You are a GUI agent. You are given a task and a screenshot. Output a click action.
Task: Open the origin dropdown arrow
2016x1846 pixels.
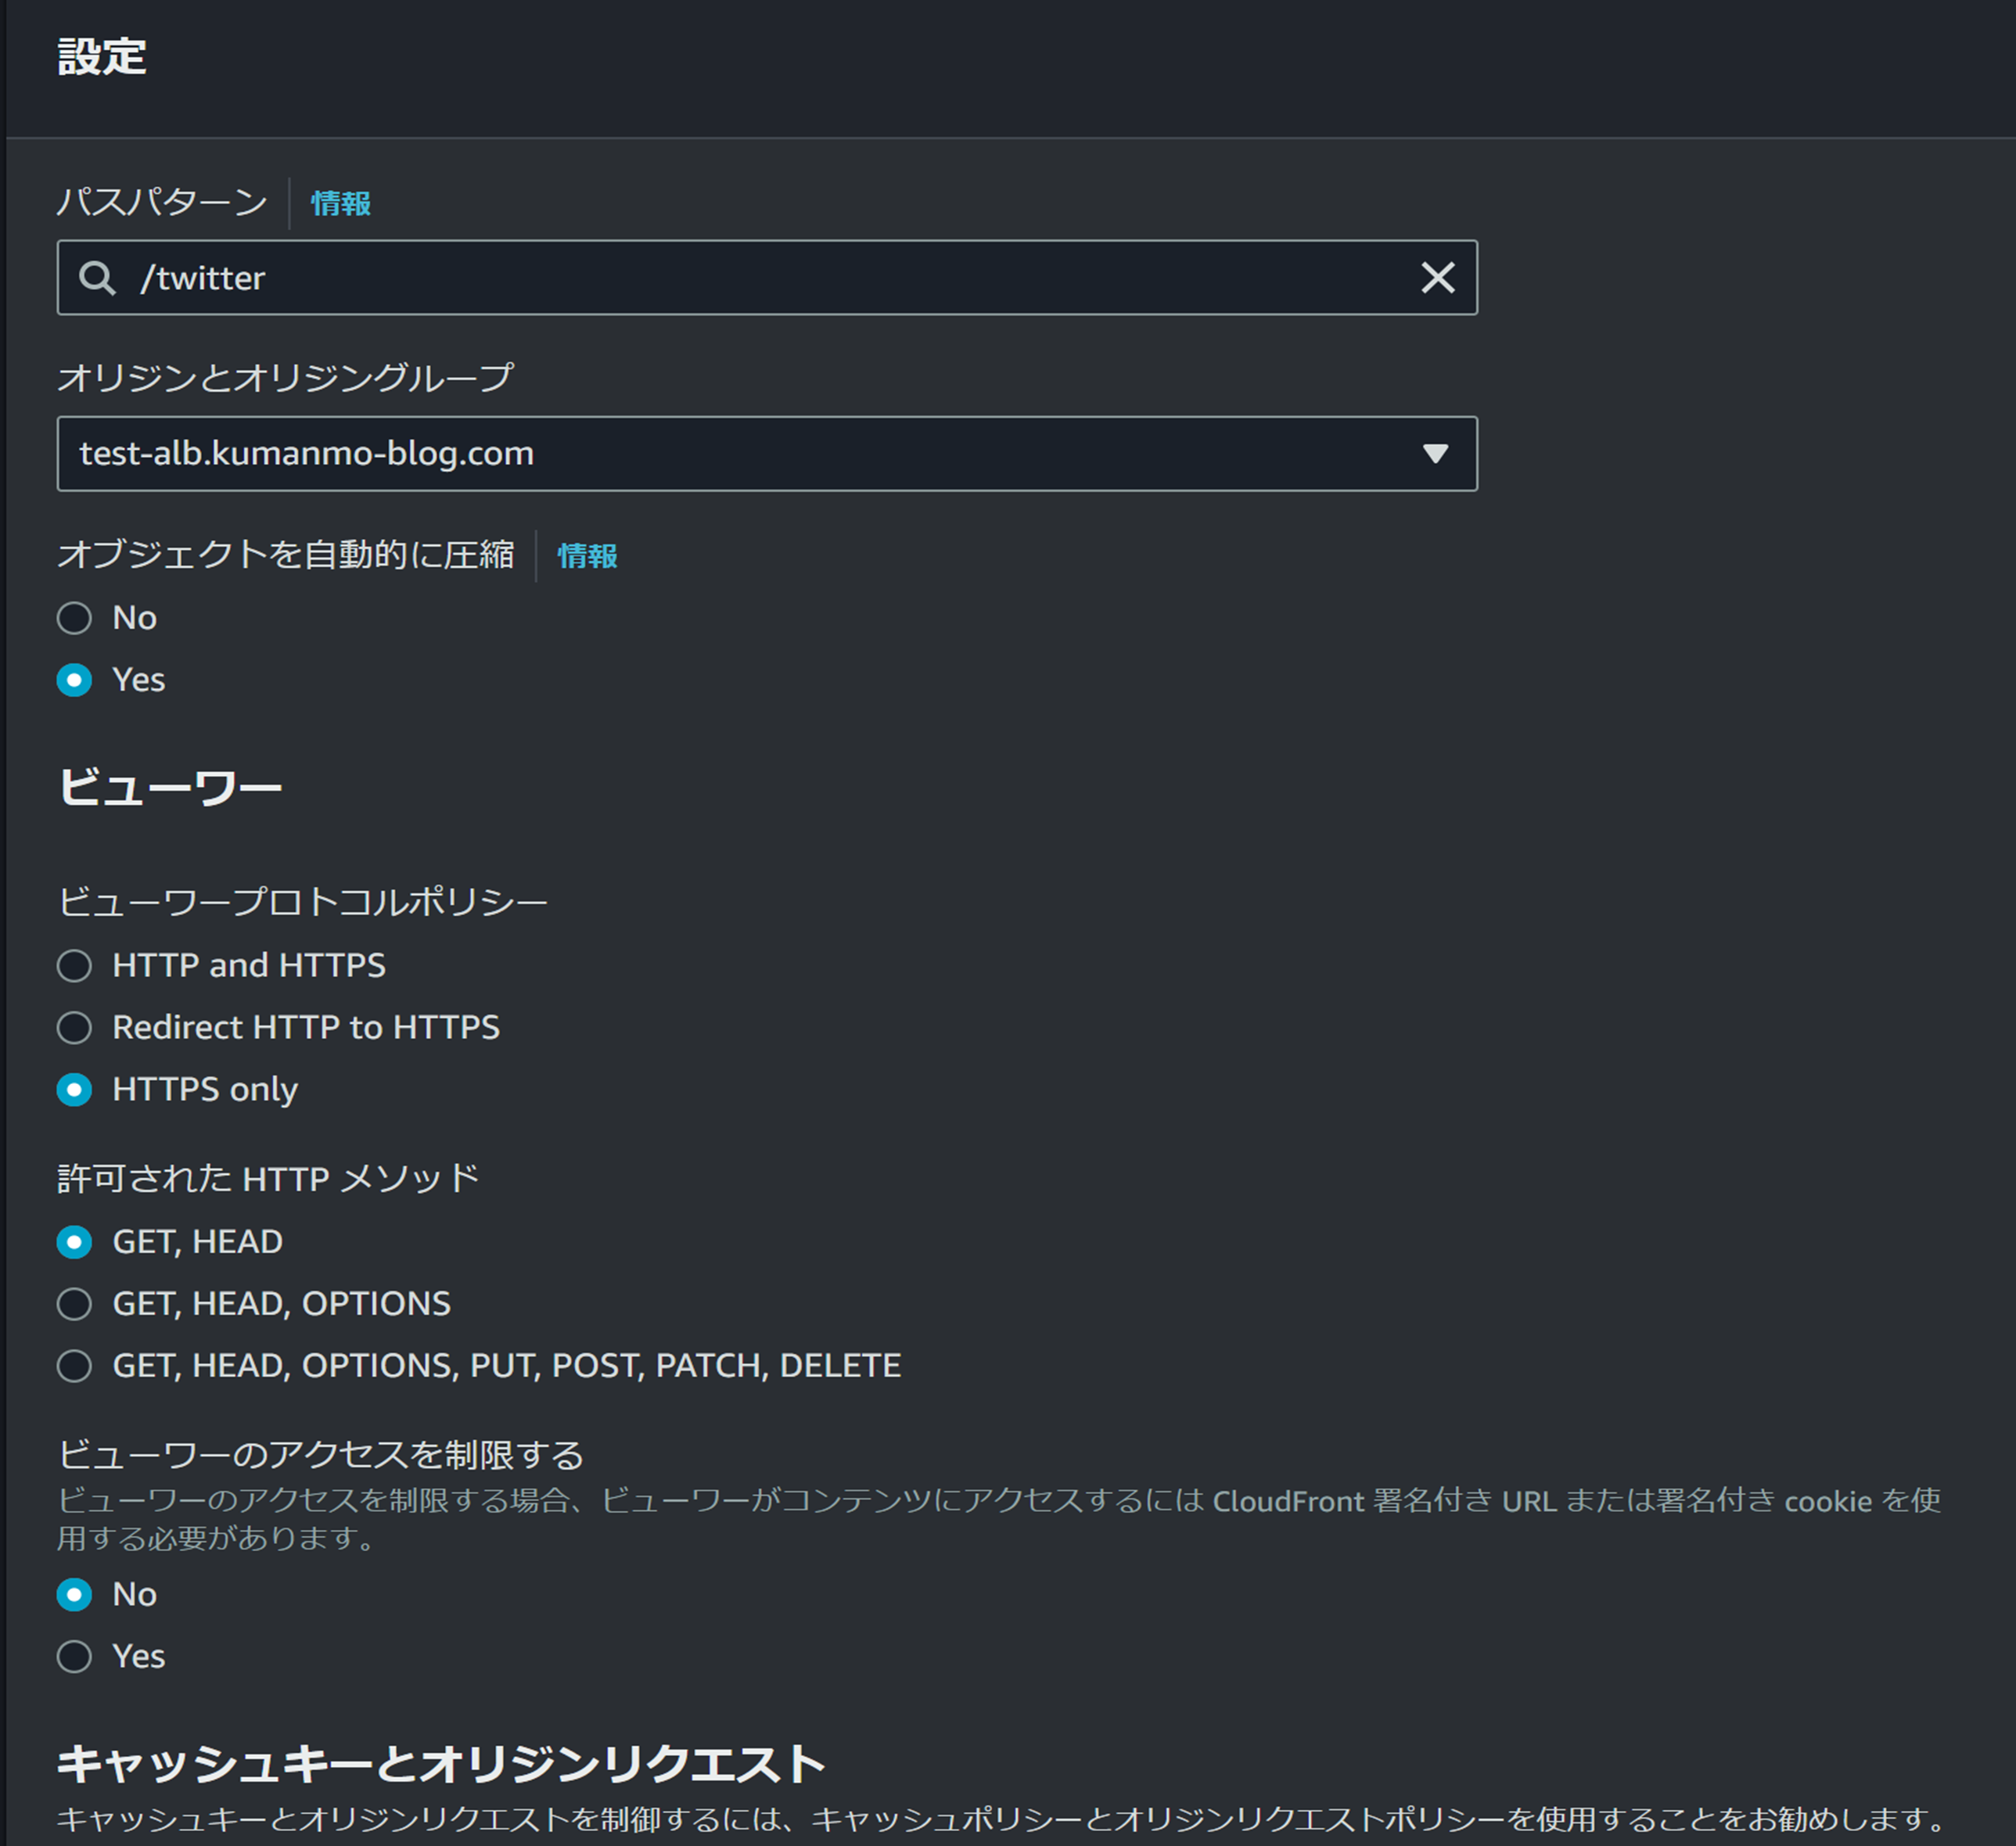point(1435,454)
